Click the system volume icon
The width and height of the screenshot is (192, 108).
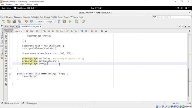click(x=181, y=8)
